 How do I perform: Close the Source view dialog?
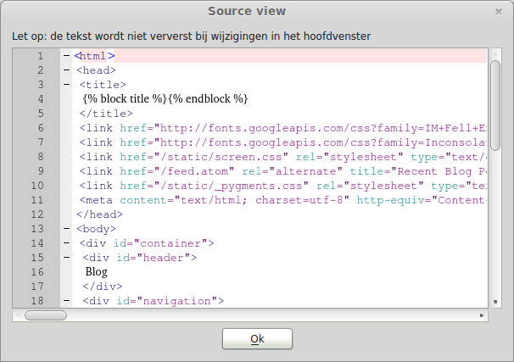click(499, 12)
